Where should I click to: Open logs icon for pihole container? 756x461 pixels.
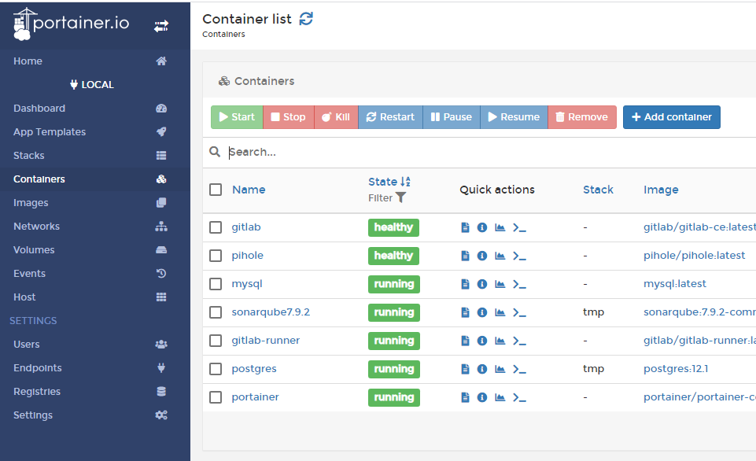pyautogui.click(x=465, y=256)
